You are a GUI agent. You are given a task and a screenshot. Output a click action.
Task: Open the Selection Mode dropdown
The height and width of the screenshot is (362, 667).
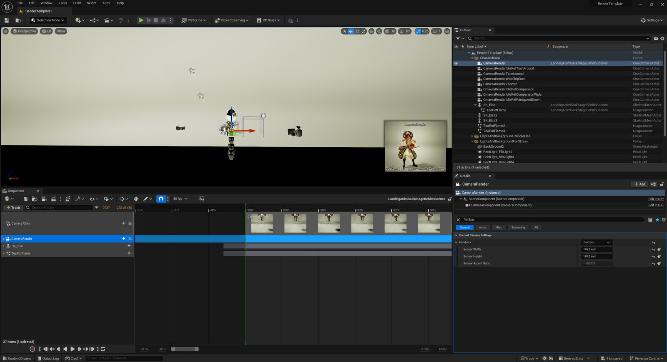48,20
